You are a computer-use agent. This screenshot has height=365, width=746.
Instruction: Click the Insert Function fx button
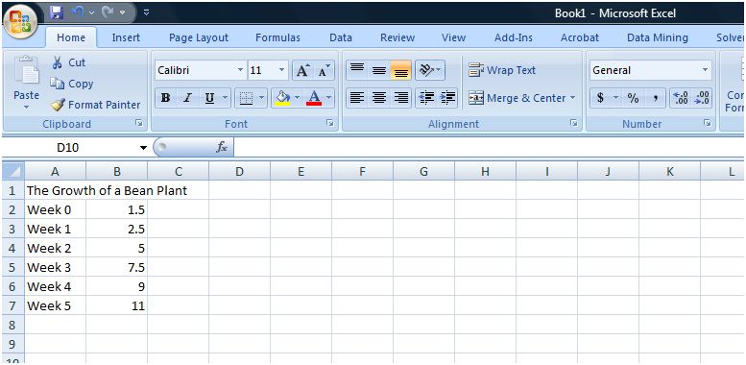(x=221, y=148)
